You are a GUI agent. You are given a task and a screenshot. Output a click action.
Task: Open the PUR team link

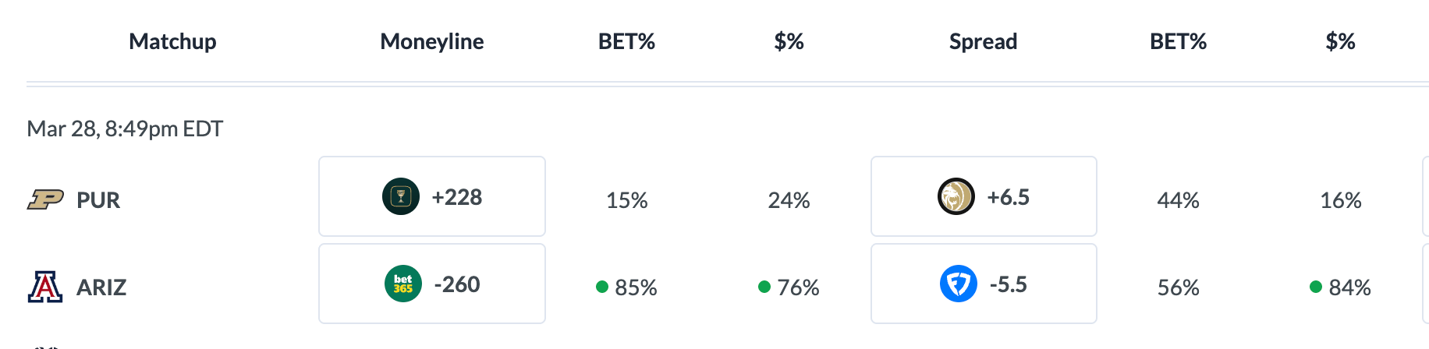click(x=98, y=200)
